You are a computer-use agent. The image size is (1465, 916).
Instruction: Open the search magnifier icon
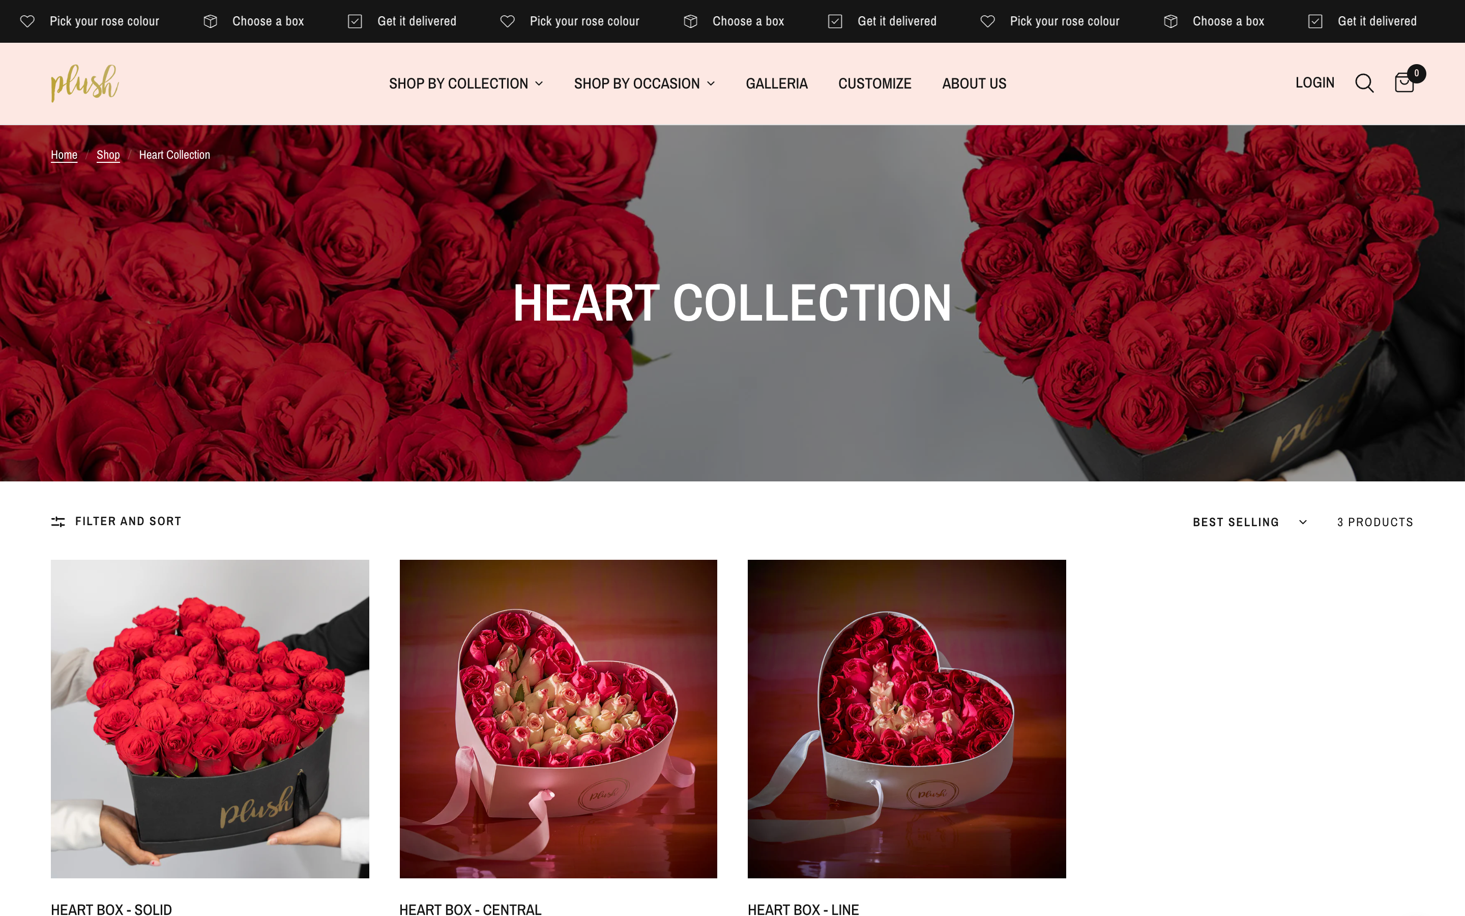pos(1364,83)
